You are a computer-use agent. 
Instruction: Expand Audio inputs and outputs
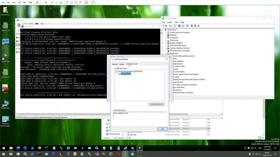(x=165, y=33)
